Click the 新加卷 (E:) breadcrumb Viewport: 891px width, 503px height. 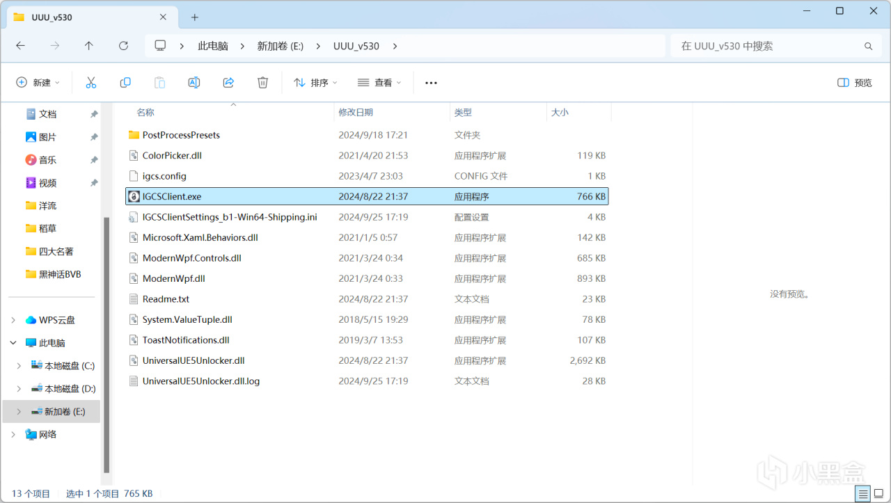click(x=281, y=46)
